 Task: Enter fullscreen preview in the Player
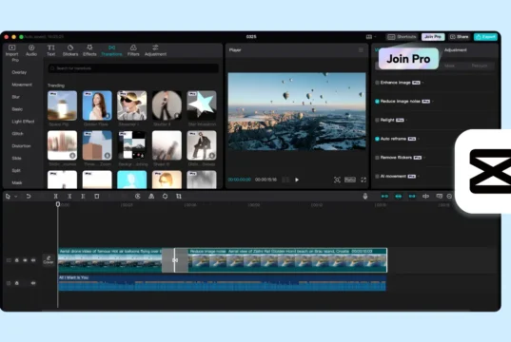(364, 180)
